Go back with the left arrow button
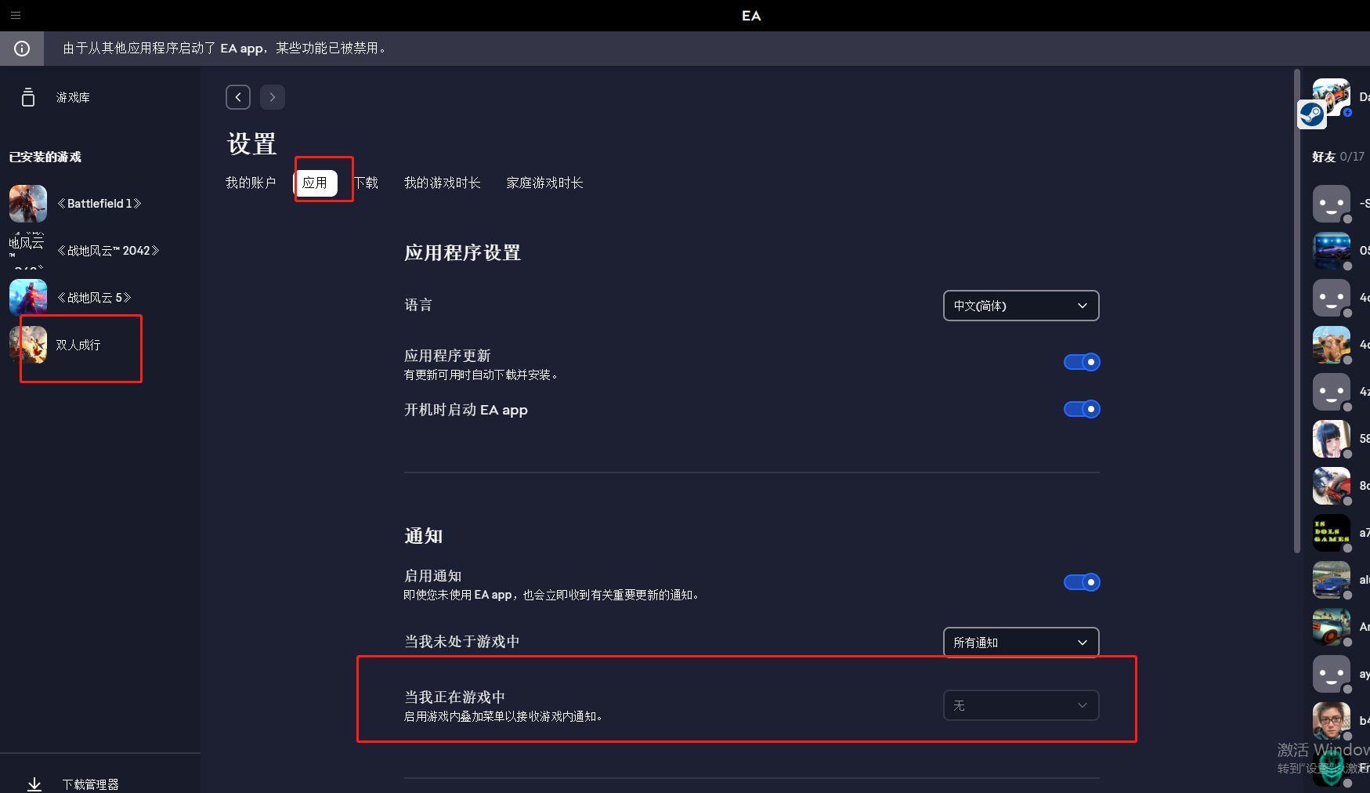1370x793 pixels. (238, 97)
